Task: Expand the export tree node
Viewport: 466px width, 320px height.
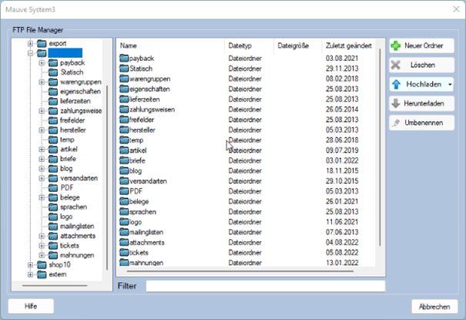Action: pyautogui.click(x=31, y=44)
